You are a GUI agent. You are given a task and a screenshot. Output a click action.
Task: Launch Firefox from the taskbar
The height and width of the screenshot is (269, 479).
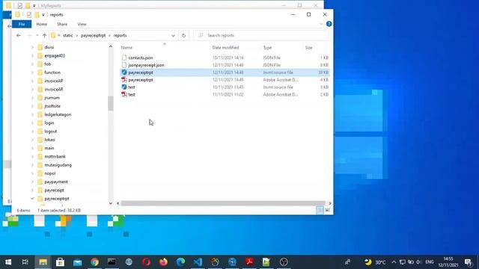pyautogui.click(x=163, y=262)
